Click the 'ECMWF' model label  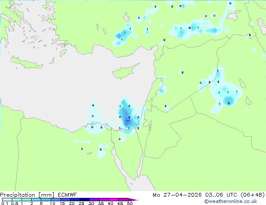pyautogui.click(x=68, y=195)
